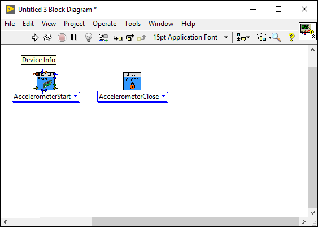Click the LabVIEW title bar icon
Screen dimensions: 318x227
coord(11,9)
